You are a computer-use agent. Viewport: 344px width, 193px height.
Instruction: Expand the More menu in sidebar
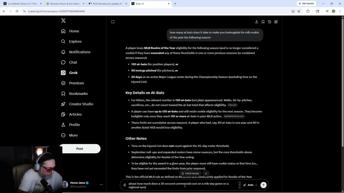[69, 135]
